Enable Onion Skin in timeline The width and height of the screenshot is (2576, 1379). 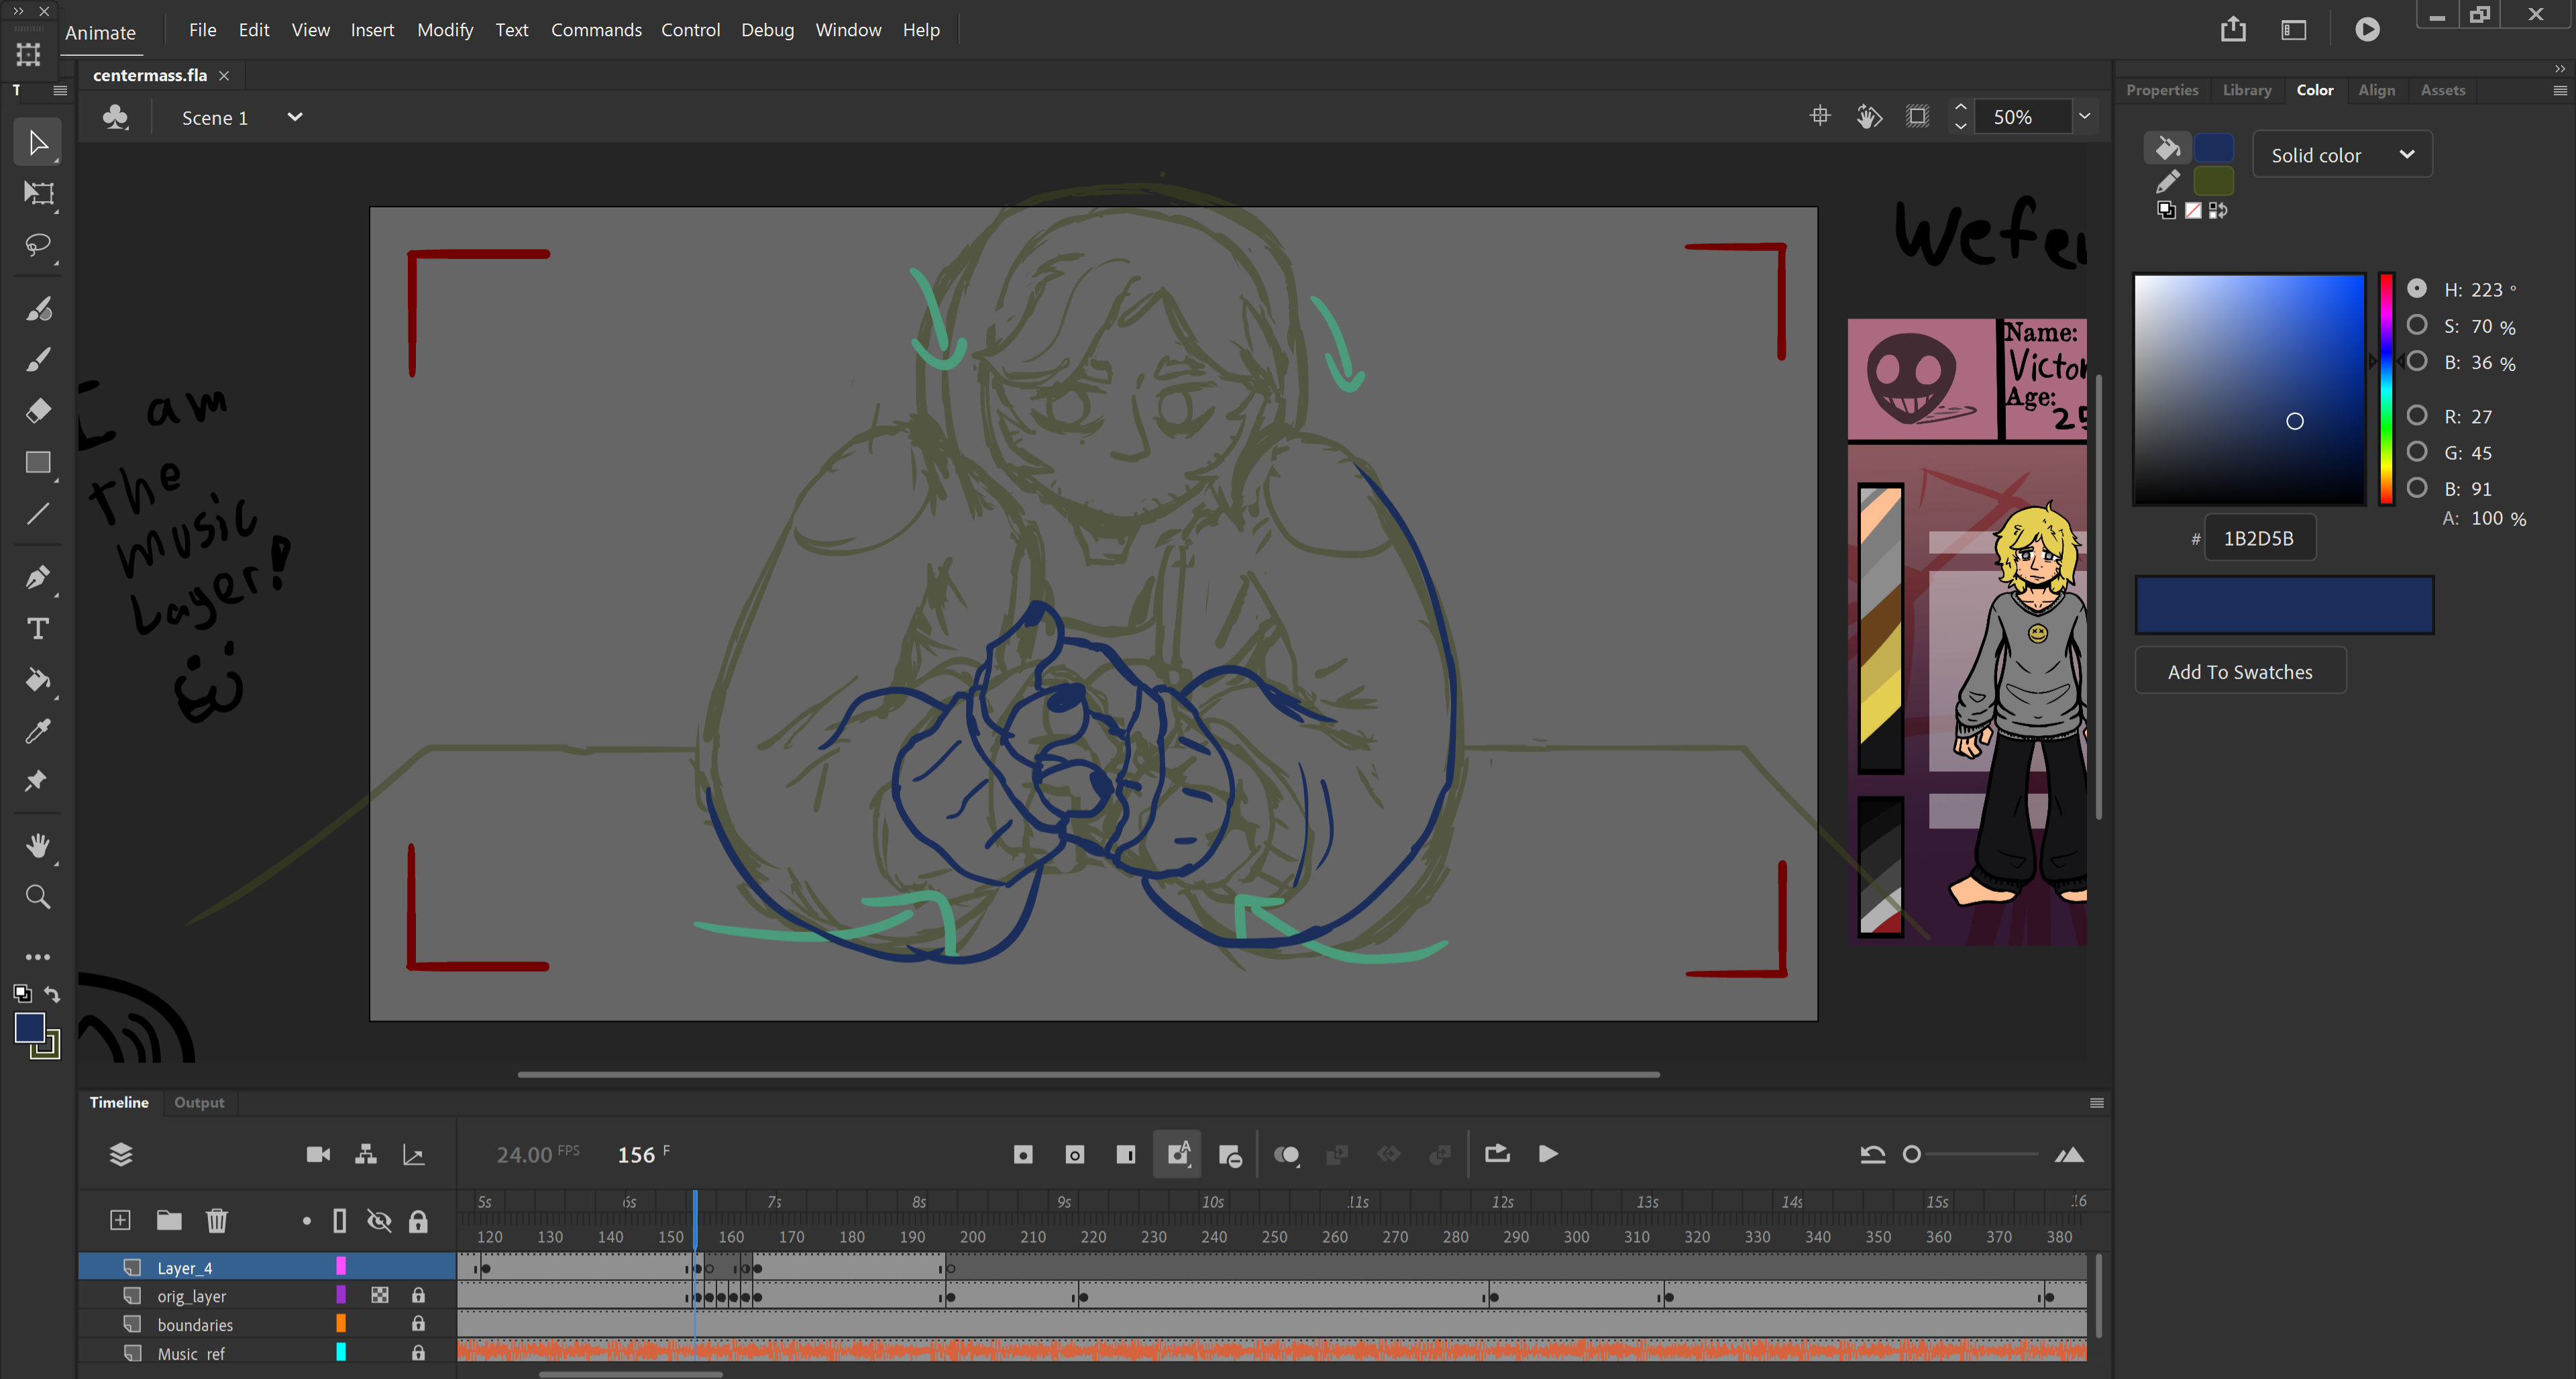click(1286, 1155)
